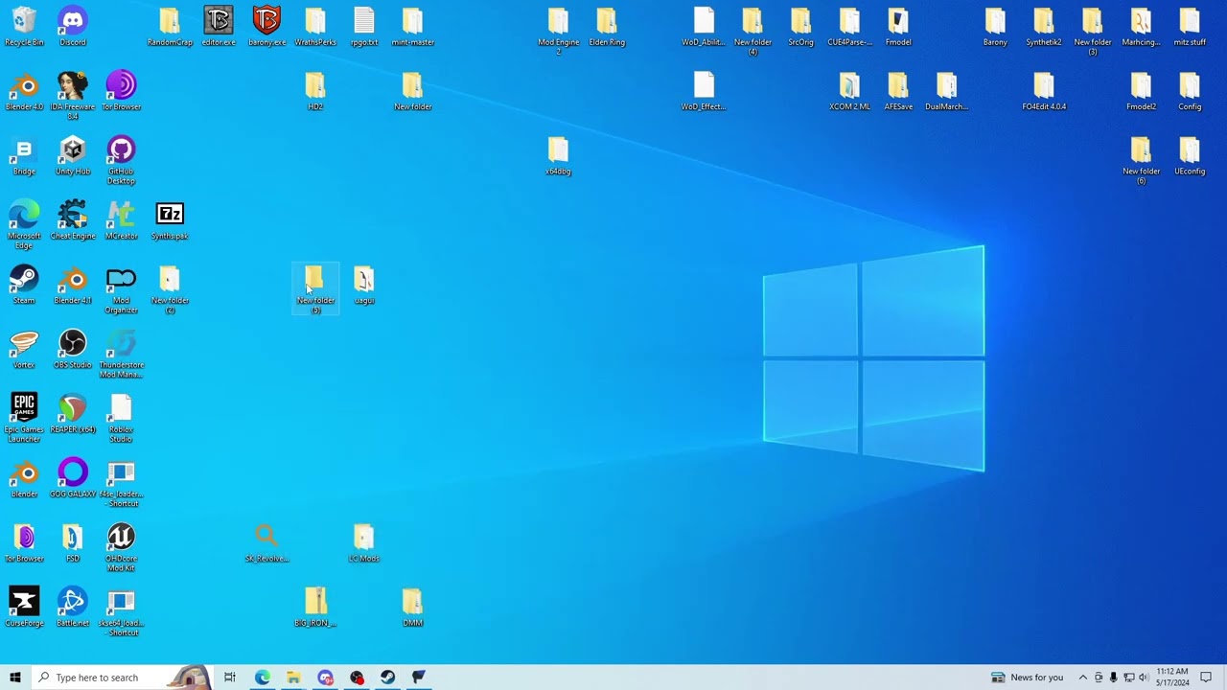The width and height of the screenshot is (1227, 690).
Task: Select the Blender 4.1 shortcut
Action: click(73, 286)
